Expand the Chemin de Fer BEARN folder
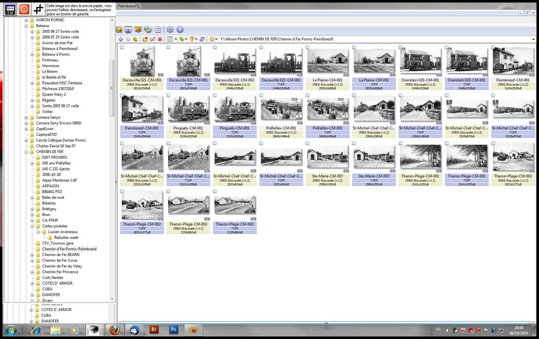Viewport: 539px width, 339px height. pos(32,255)
